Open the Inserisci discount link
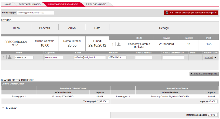Screen dimensions: 220x119 tap(209, 57)
